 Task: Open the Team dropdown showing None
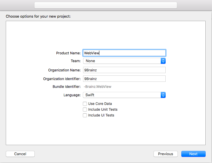point(122,61)
